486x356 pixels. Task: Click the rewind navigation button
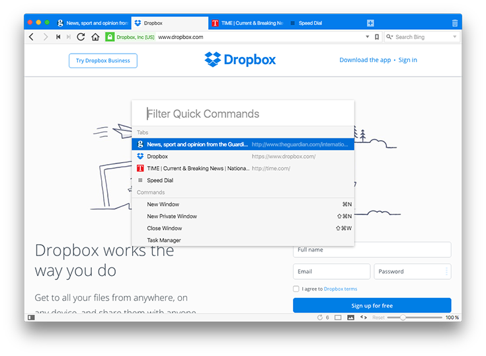coord(58,37)
